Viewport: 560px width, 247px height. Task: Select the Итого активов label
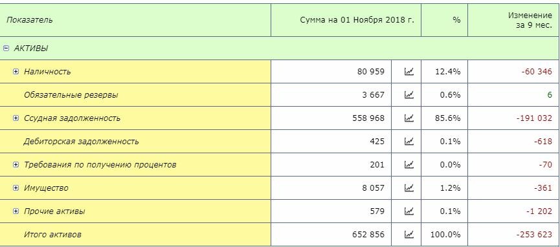[52, 235]
